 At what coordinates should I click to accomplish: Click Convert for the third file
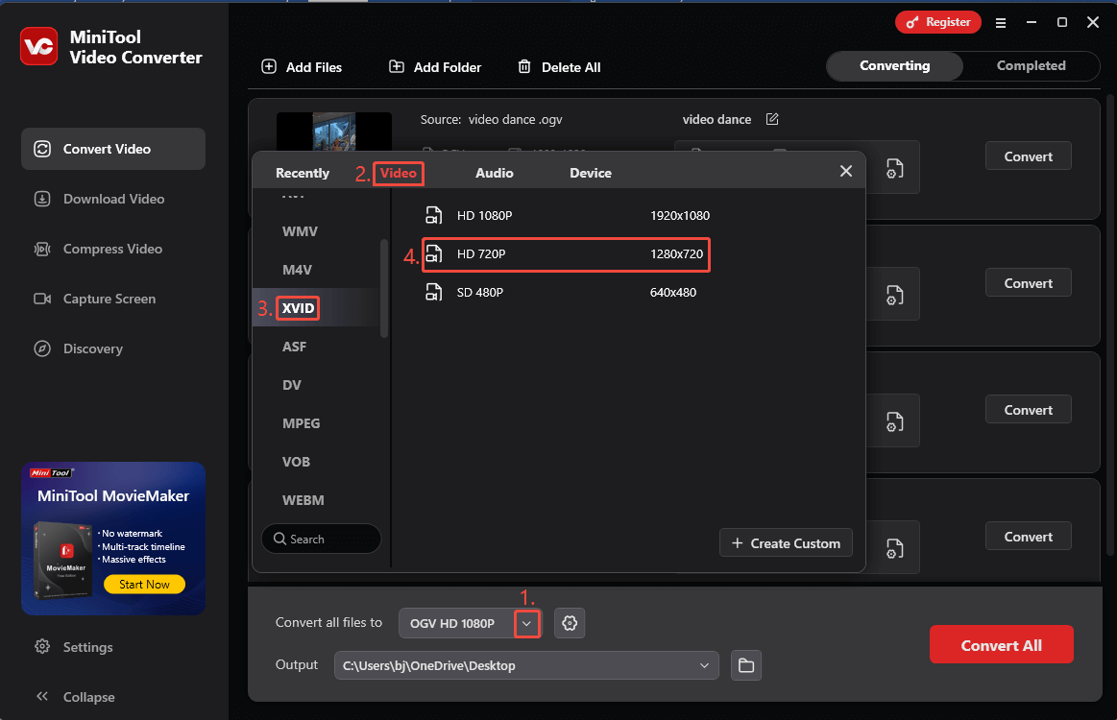coord(1028,410)
